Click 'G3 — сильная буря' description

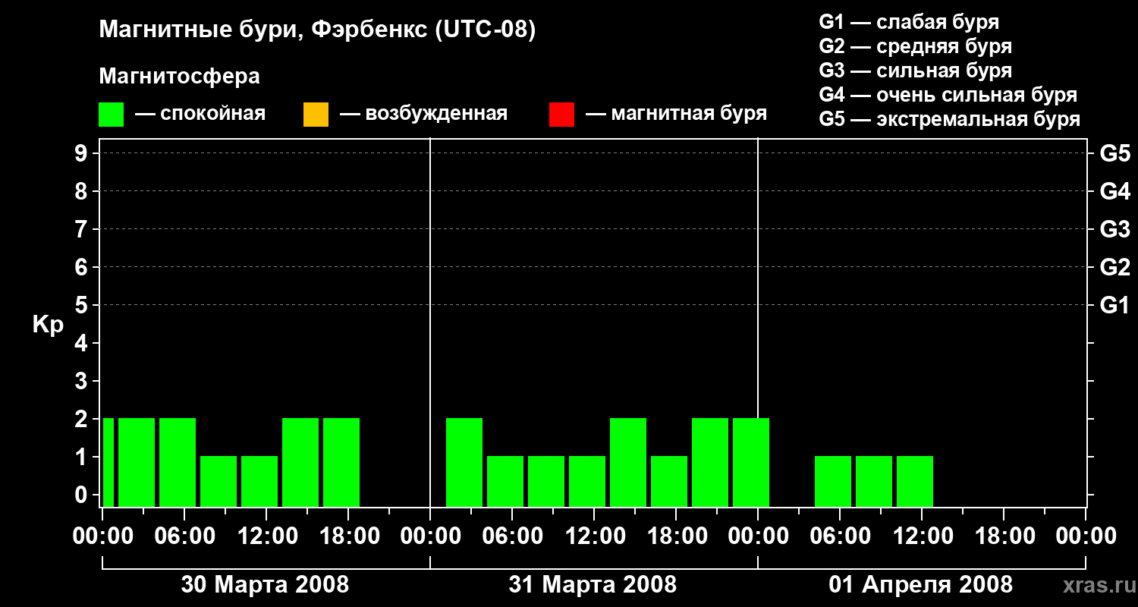pyautogui.click(x=915, y=71)
